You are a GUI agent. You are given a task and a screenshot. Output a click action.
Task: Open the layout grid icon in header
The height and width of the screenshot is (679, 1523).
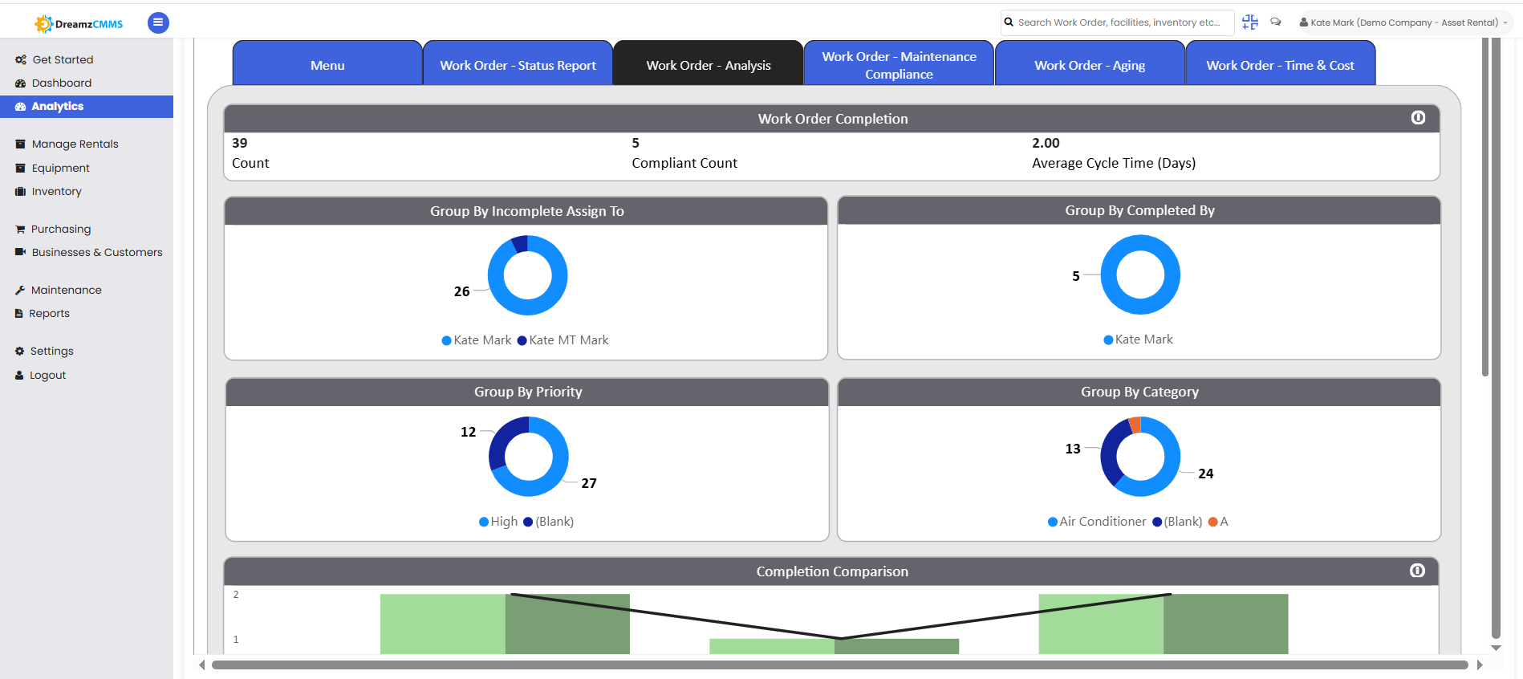(x=1250, y=22)
